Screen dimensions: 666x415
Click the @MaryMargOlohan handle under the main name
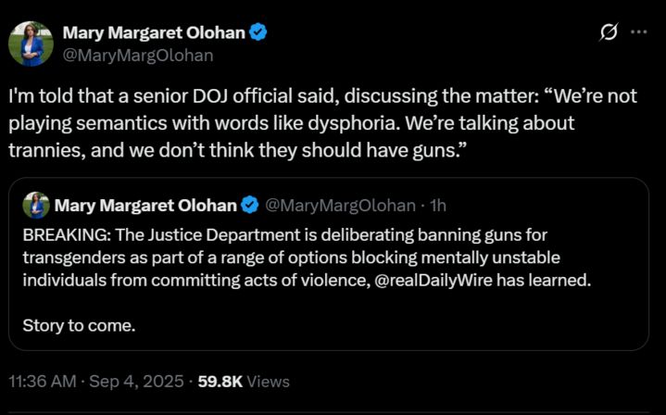point(137,56)
